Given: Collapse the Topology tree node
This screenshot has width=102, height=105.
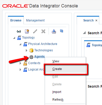Looking at the screenshot, I should click(14, 38).
